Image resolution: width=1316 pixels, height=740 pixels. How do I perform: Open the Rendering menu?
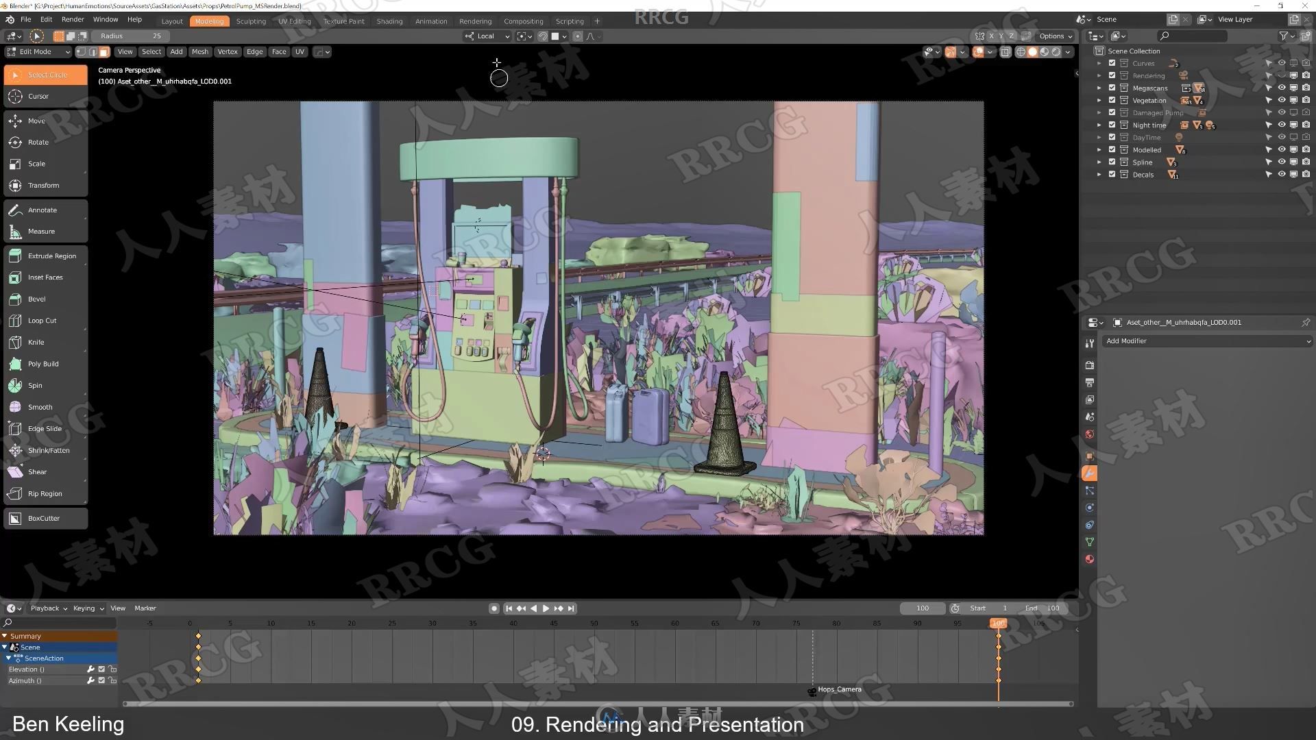click(x=474, y=20)
